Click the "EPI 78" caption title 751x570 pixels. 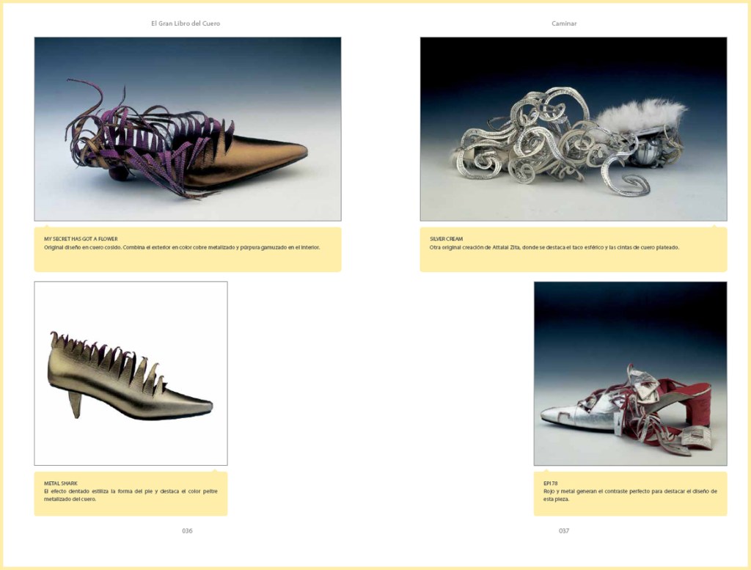coord(551,483)
